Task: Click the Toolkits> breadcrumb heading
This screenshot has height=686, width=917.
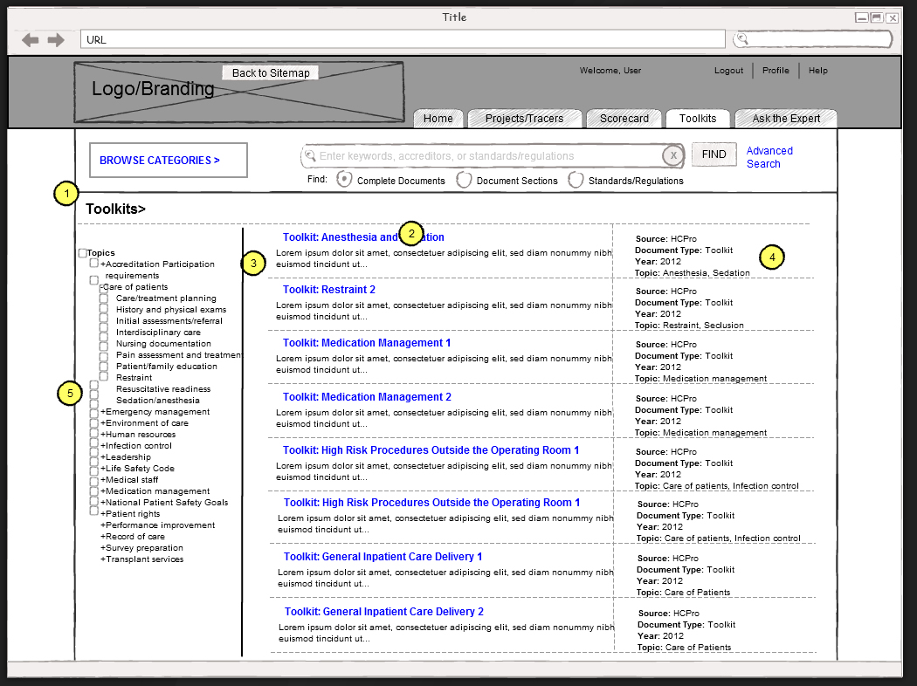Action: coord(116,209)
